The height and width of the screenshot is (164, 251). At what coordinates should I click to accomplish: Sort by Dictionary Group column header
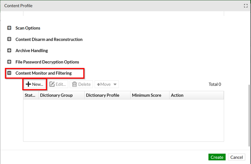(56, 95)
